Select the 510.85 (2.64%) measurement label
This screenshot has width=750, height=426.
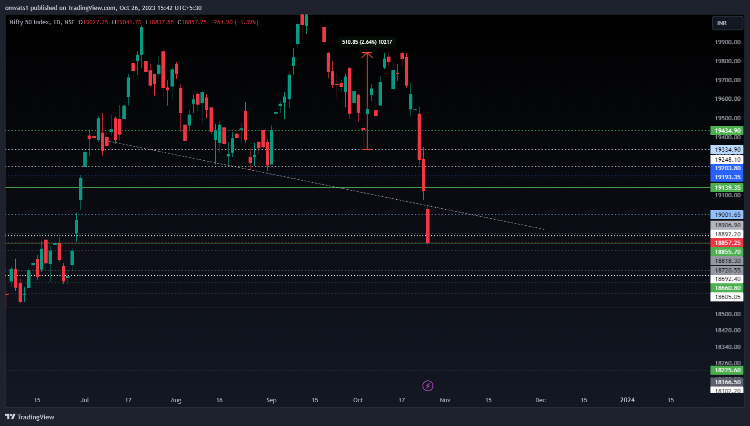tap(367, 42)
